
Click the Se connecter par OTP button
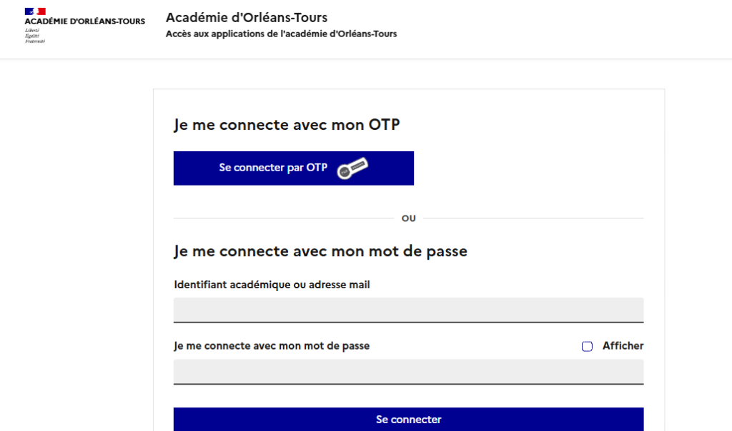(293, 168)
